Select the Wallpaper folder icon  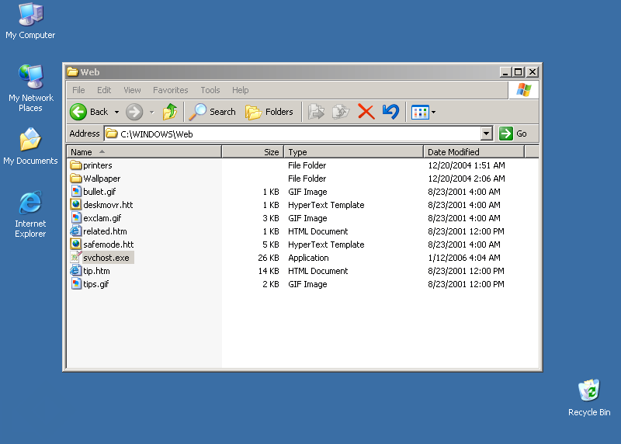75,179
